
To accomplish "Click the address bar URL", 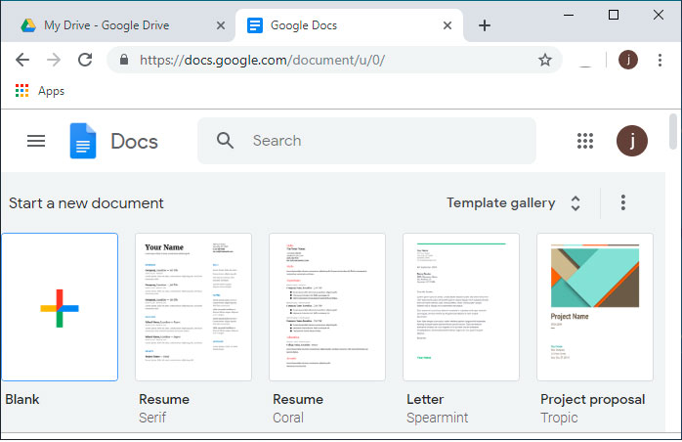I will point(262,60).
